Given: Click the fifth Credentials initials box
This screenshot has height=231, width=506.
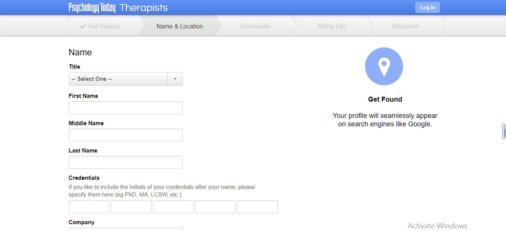Looking at the screenshot, I should click(x=258, y=207).
